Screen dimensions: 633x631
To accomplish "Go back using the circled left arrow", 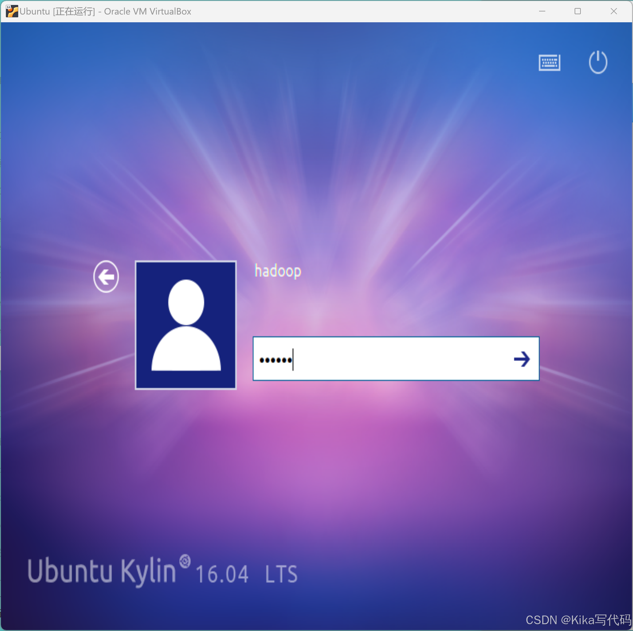I will (106, 277).
